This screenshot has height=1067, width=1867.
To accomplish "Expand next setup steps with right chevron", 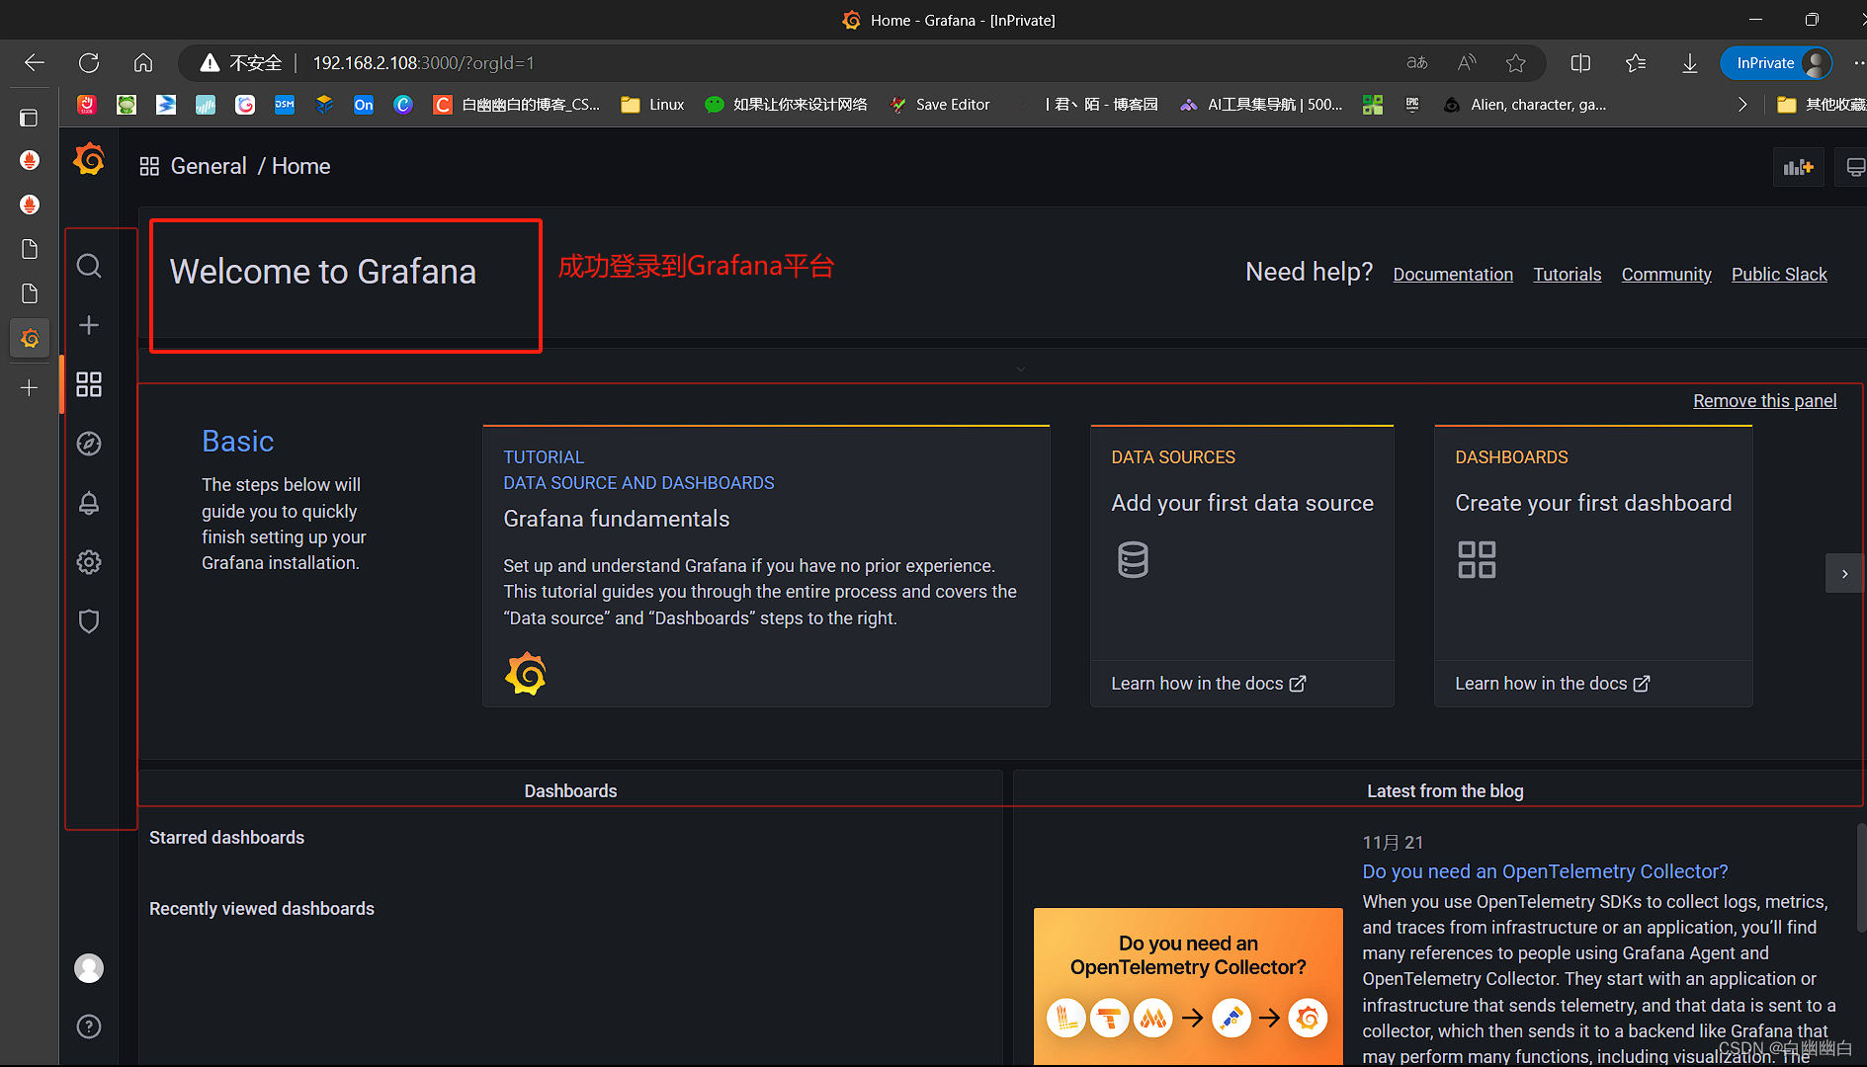I will pos(1844,573).
